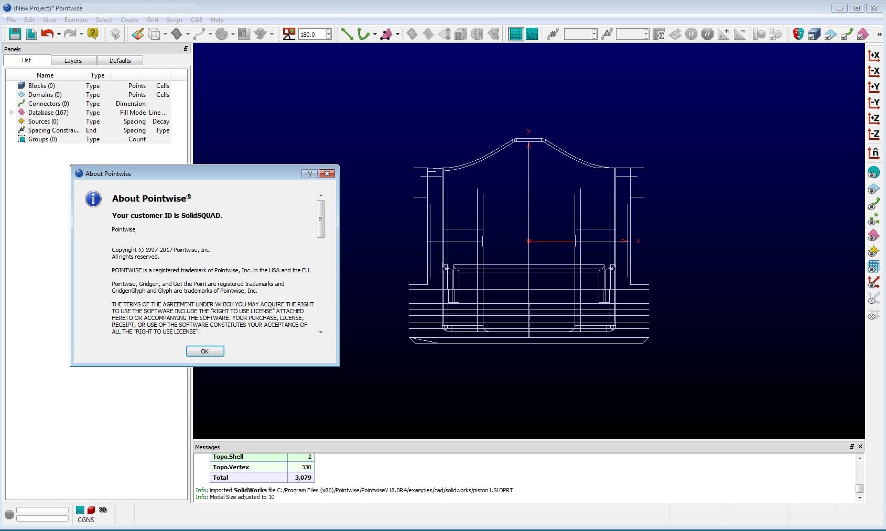Image resolution: width=886 pixels, height=531 pixels.
Task: Toggle the pink database selection mask checkbox icon
Action: pyautogui.click(x=863, y=34)
